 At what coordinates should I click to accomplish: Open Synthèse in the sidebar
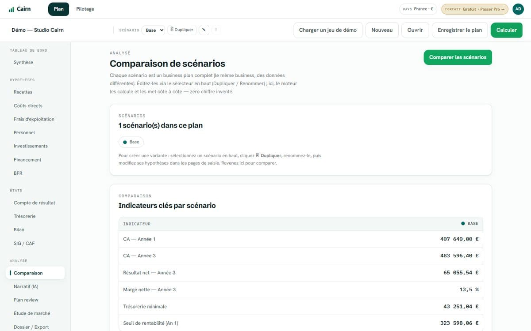[x=35, y=63]
